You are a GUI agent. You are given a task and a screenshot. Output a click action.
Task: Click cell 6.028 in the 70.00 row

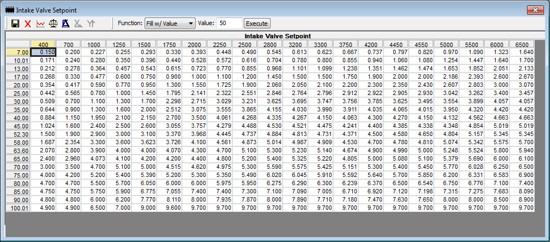click(472, 167)
